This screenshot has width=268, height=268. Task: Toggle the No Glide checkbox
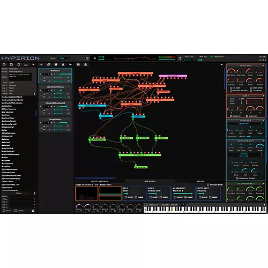click(x=231, y=88)
